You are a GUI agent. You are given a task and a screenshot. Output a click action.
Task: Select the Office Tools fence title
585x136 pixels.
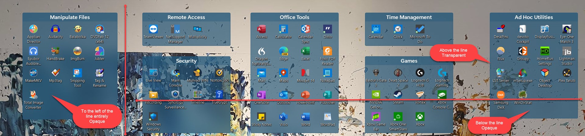point(294,17)
